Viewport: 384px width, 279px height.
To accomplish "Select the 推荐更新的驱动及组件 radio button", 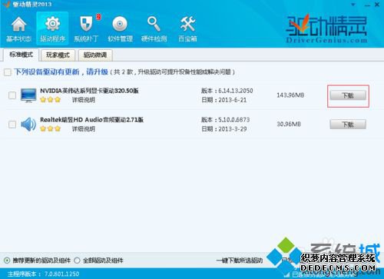I will pos(7,261).
